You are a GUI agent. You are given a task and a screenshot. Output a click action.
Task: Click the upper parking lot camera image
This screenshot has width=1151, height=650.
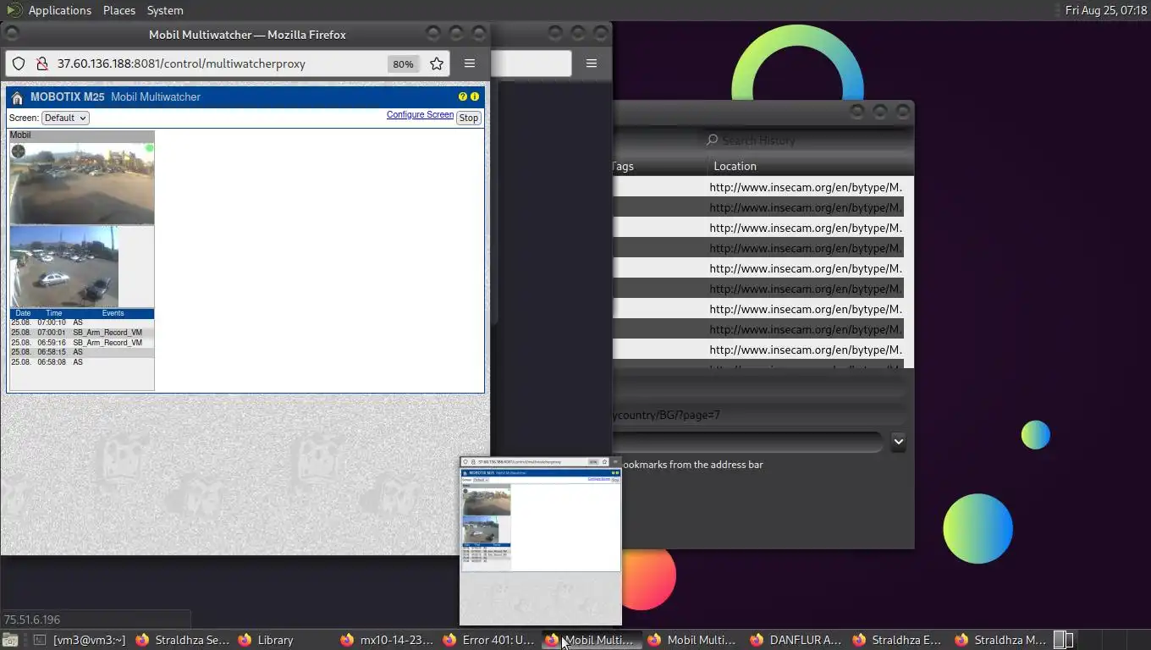[82, 183]
